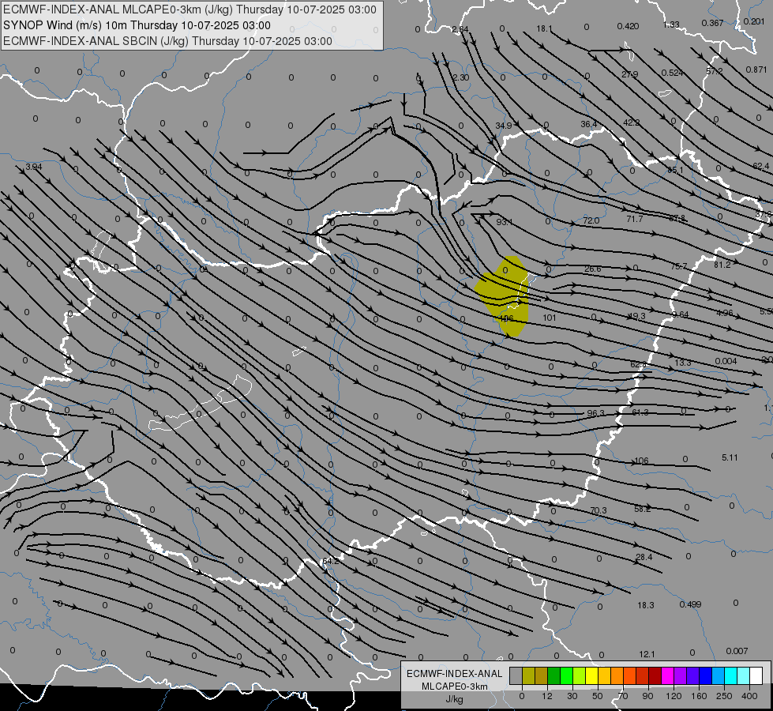Click the legend subtitle MLCAPE0-3km

(x=454, y=687)
